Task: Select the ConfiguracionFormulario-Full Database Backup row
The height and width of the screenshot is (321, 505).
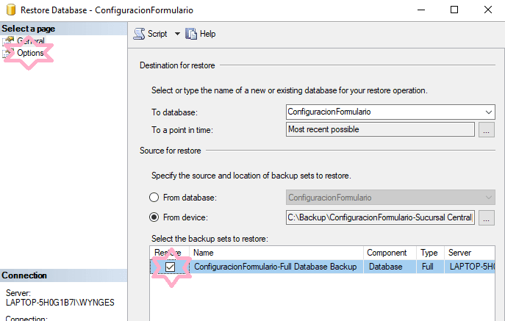Action: tap(275, 267)
